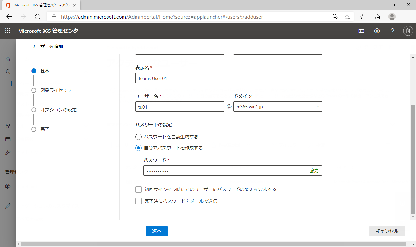Viewport: 416px width, 247px height.
Task: Click Microsoft 365 管理センター header title
Action: pos(51,31)
